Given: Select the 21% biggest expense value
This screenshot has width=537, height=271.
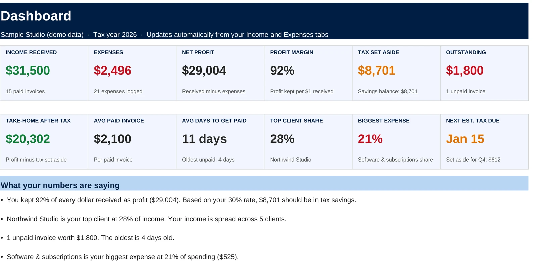Looking at the screenshot, I should point(370,139).
